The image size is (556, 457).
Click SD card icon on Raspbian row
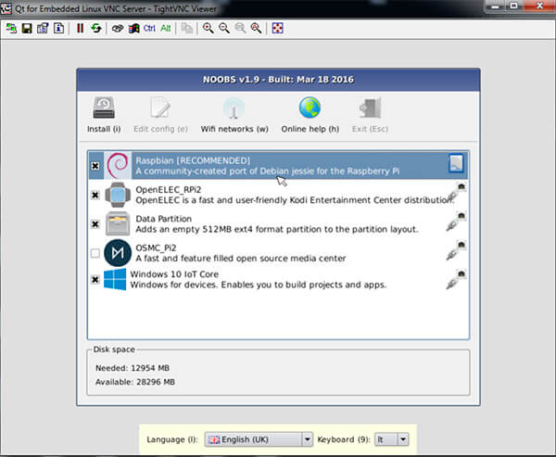click(x=456, y=163)
